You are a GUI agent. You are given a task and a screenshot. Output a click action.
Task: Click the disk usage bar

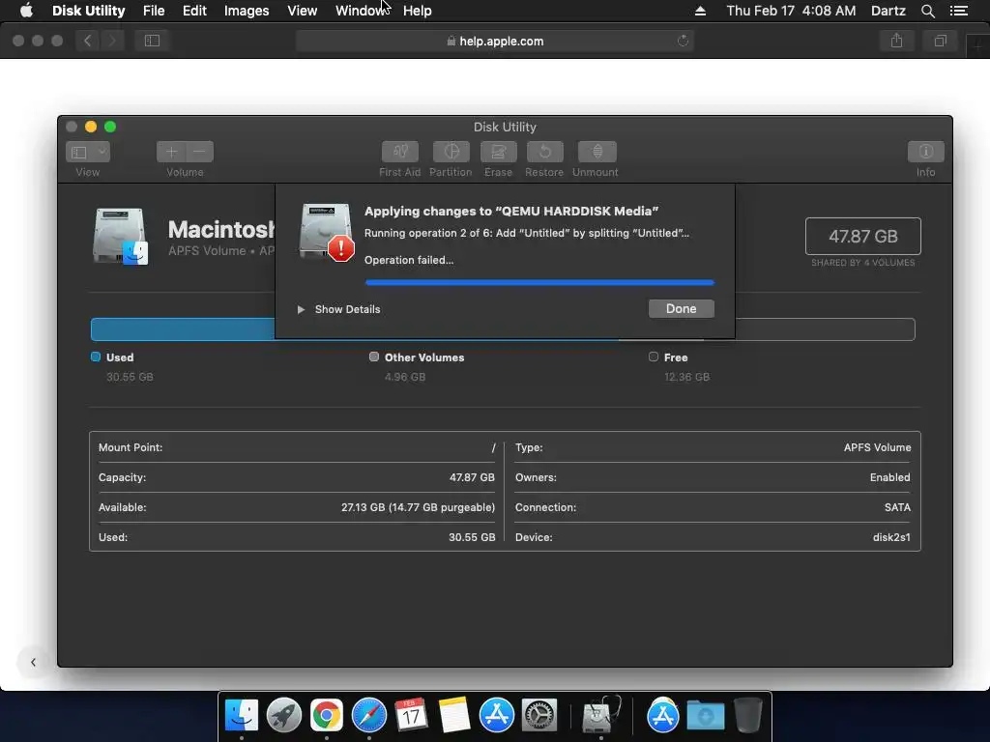(503, 329)
